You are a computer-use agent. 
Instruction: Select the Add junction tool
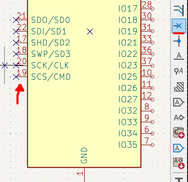(x=179, y=41)
